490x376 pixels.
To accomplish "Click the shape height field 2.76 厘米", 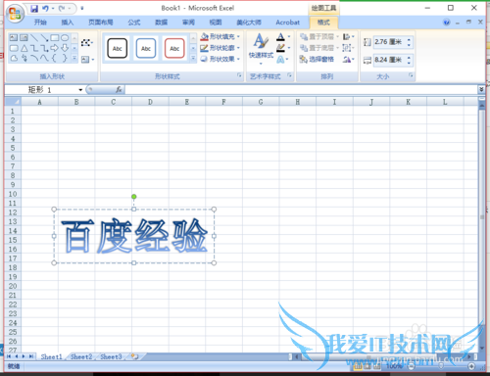I will [389, 42].
